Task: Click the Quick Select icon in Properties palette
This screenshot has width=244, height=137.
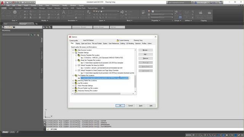Action: 38,35
